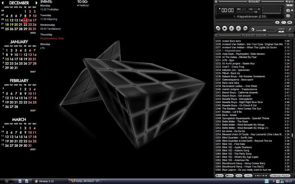Click the eject/open file icon
Screen dimensions: 295x184
coord(277,22)
